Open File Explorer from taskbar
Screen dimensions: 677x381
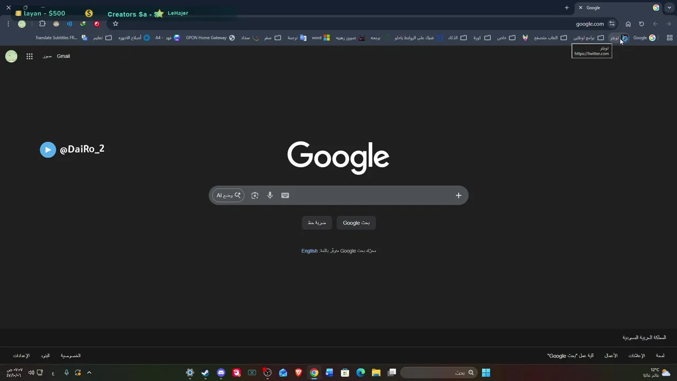376,373
